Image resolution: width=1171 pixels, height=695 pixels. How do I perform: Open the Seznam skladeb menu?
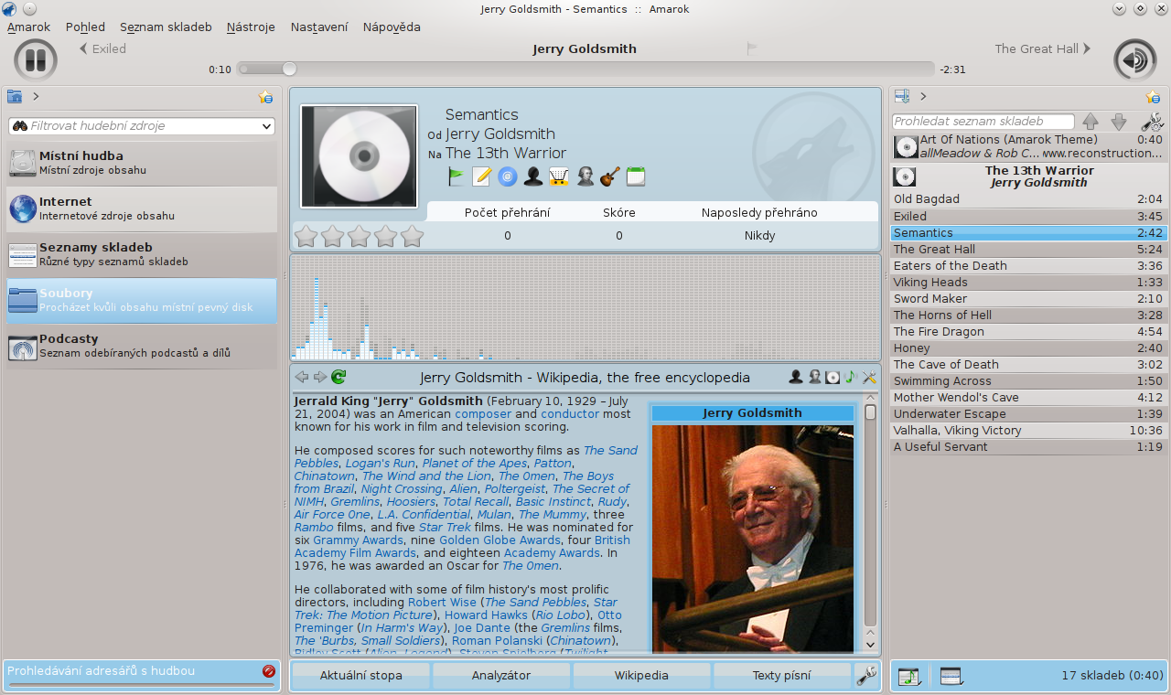click(166, 27)
